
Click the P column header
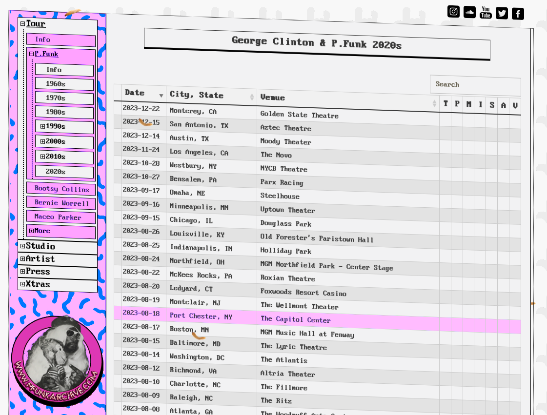click(x=457, y=103)
